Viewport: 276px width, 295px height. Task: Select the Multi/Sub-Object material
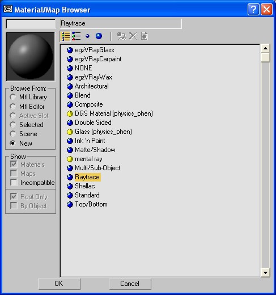94,168
